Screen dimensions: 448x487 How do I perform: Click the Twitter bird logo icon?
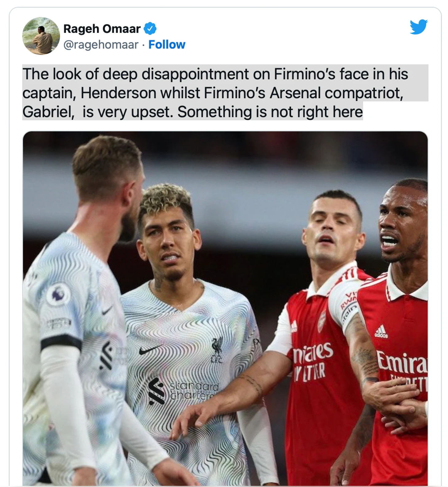pos(419,27)
